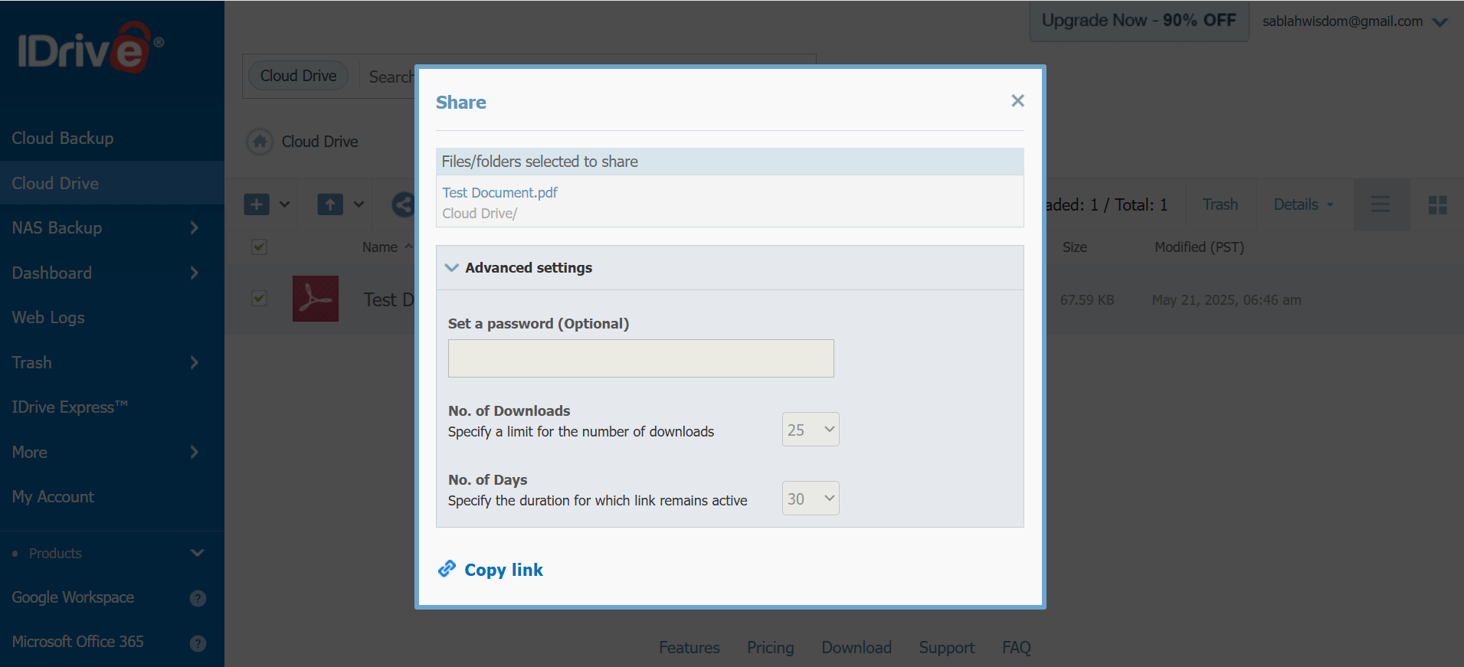Screen dimensions: 1464x667
Task: Open the No. of Days dropdown
Action: tap(811, 499)
